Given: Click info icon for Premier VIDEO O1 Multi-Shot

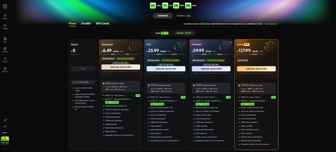Looking at the screenshot, I should (221, 101).
